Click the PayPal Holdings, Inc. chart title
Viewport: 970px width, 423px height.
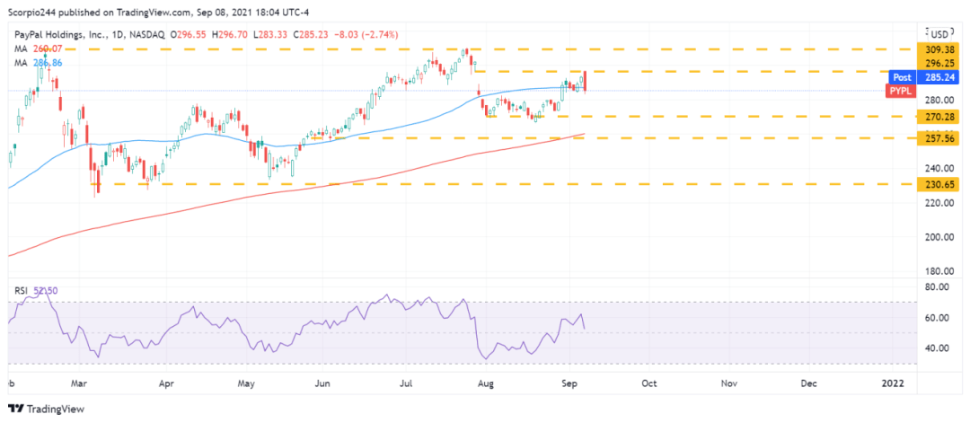63,35
